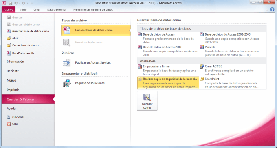Click the Empaquetar y firmar icon
The height and width of the screenshot is (148, 277).
pos(140,66)
